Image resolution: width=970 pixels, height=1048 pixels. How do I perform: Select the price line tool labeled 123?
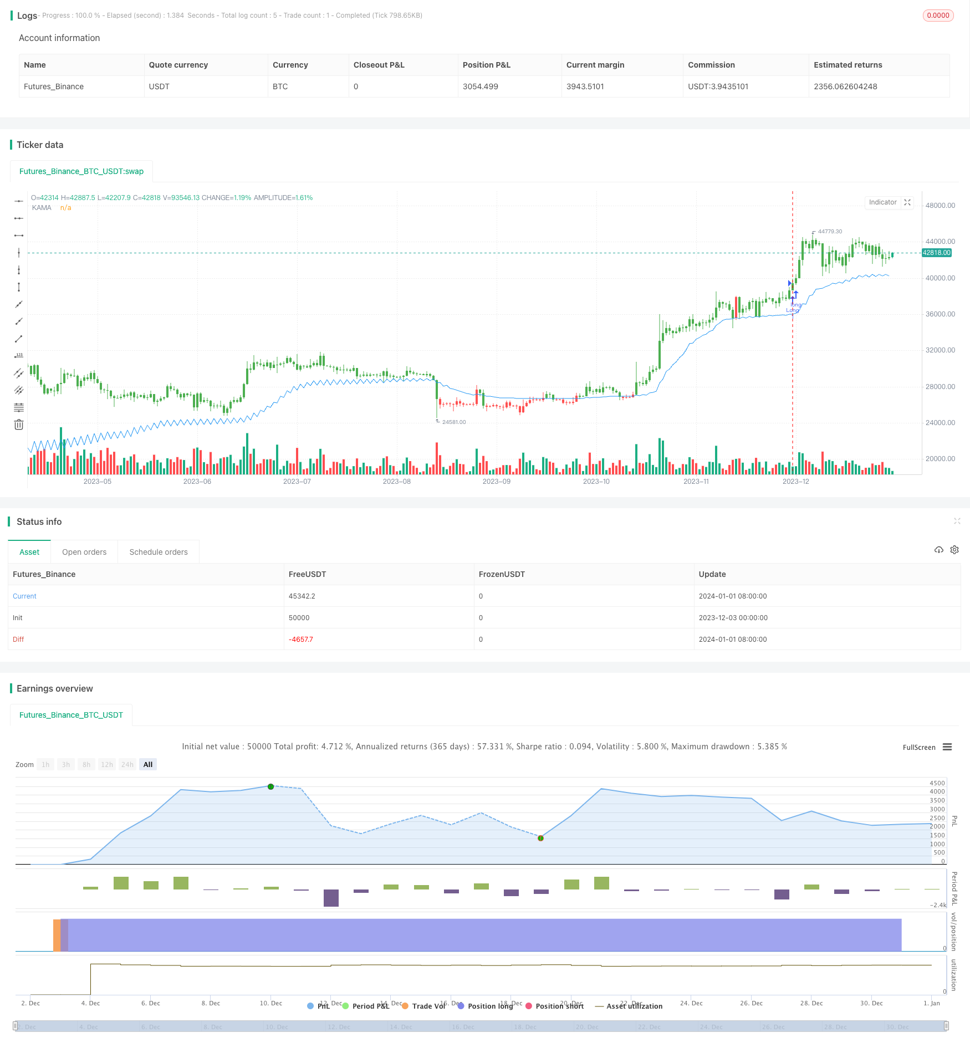(19, 356)
